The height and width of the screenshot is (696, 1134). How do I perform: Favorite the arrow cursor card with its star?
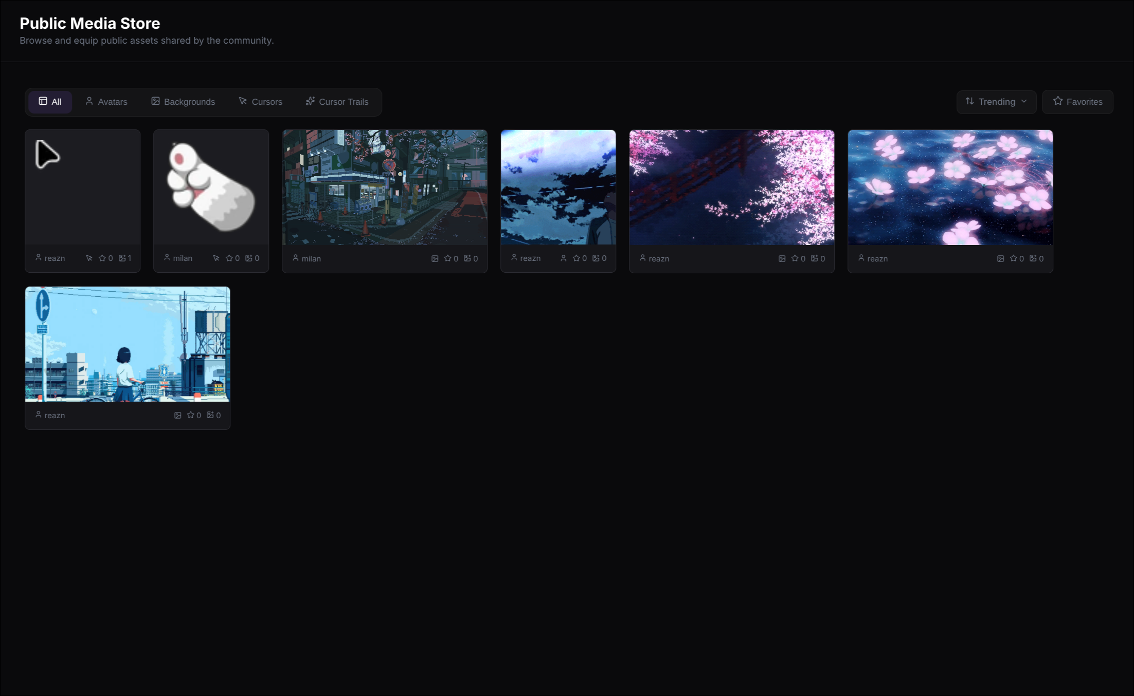click(x=102, y=258)
